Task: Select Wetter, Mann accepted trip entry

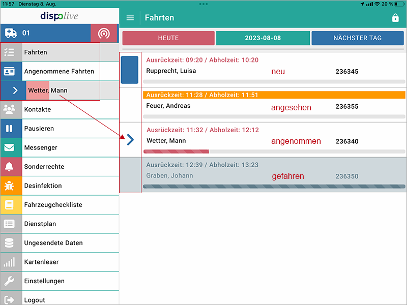Action: (60, 90)
